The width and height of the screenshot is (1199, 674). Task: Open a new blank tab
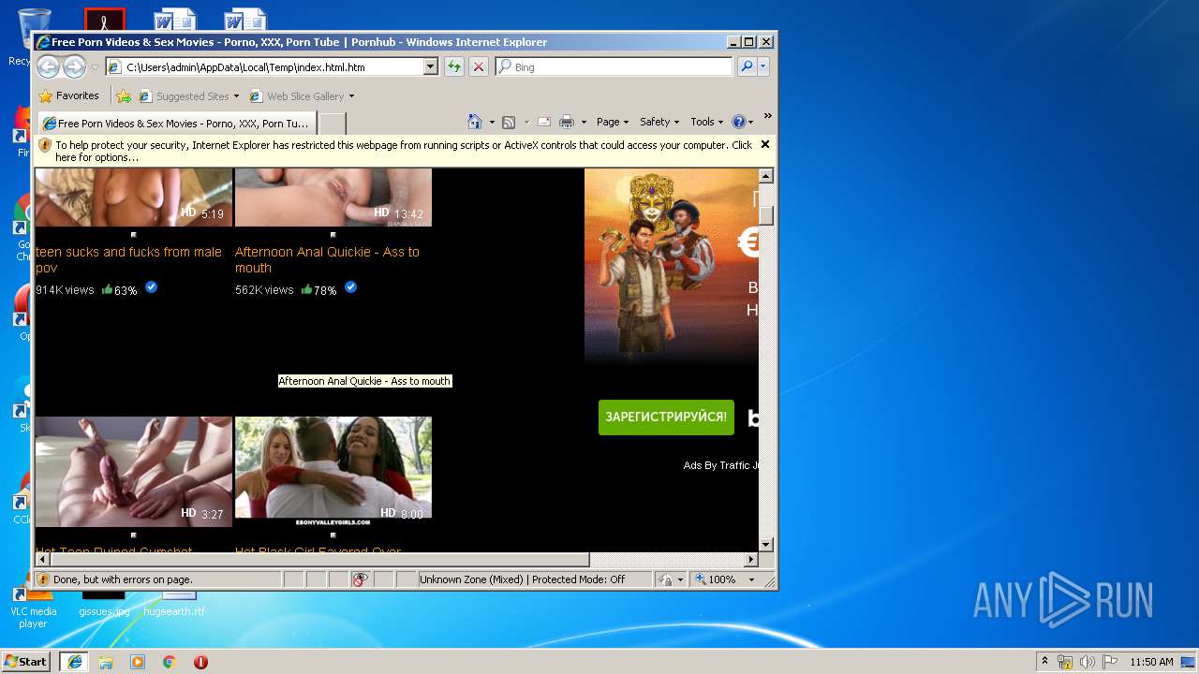tap(333, 124)
